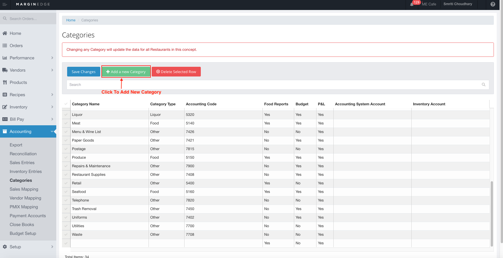The image size is (503, 258).
Task: Click the Recipes icon in sidebar
Action: [5, 95]
